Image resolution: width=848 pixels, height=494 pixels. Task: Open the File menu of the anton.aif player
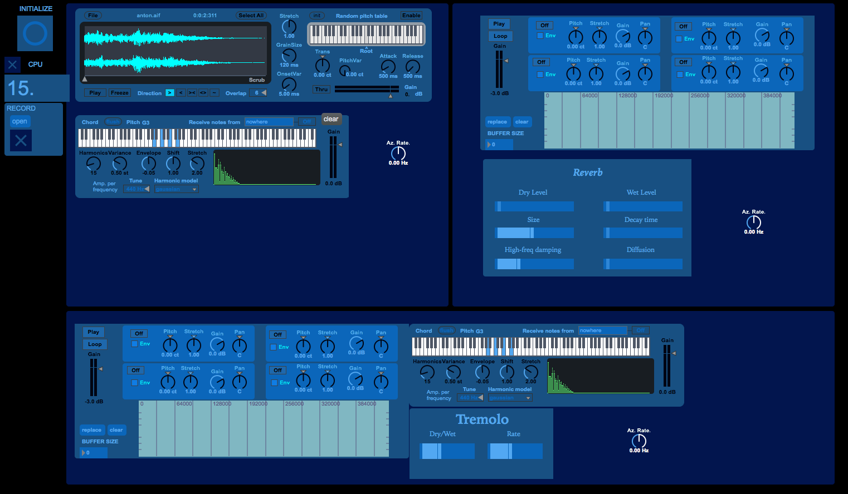pyautogui.click(x=92, y=15)
